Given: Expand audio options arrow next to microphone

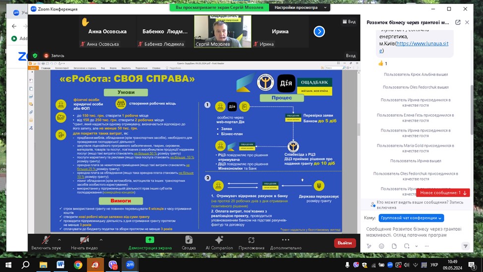Looking at the screenshot, I should [59, 240].
